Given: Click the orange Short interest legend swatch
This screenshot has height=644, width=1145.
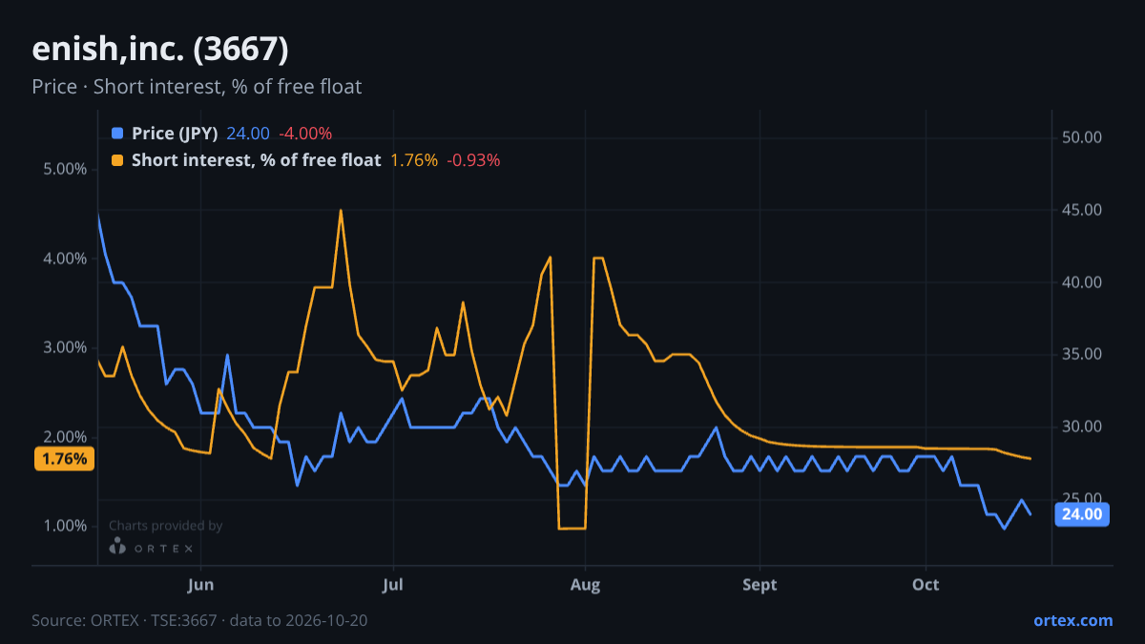Looking at the screenshot, I should coord(117,160).
